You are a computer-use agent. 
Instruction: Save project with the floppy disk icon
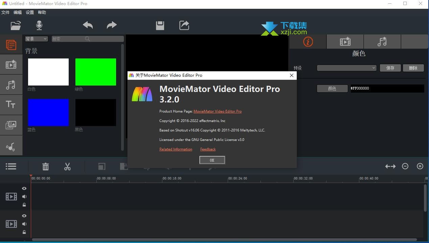(x=160, y=25)
